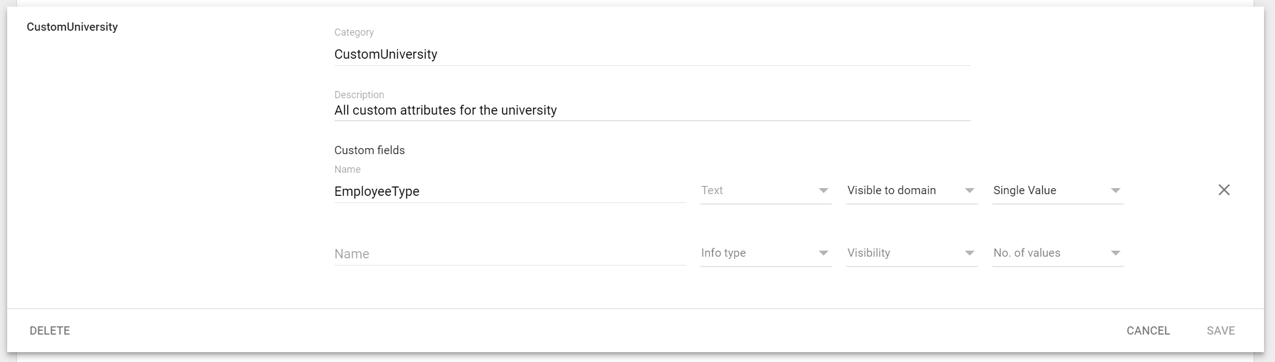Image resolution: width=1275 pixels, height=362 pixels.
Task: Click the arrow icon beside Visibility placeholder
Action: [x=969, y=253]
